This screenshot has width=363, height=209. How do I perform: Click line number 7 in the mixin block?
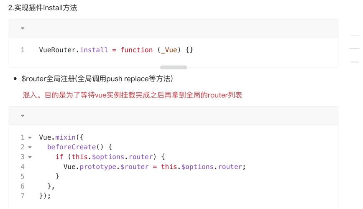[23, 196]
